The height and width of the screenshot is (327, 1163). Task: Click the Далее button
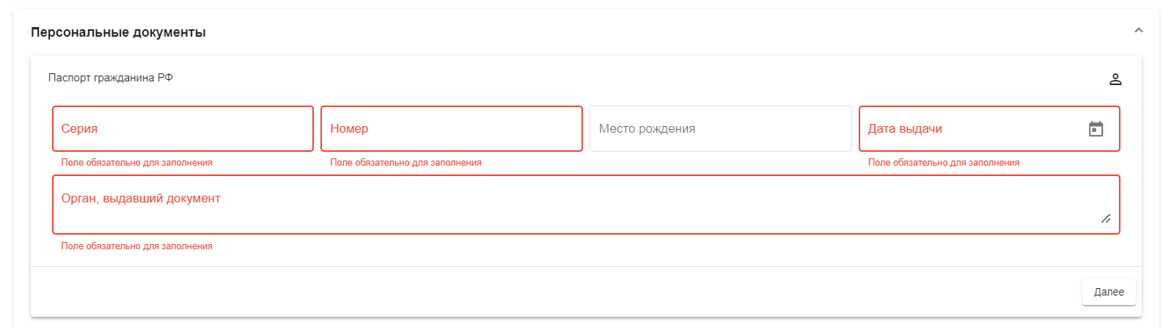(x=1109, y=292)
